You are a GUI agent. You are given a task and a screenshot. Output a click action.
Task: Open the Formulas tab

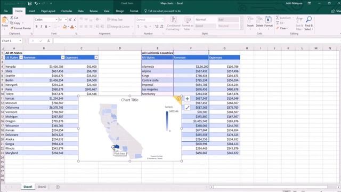(67, 11)
